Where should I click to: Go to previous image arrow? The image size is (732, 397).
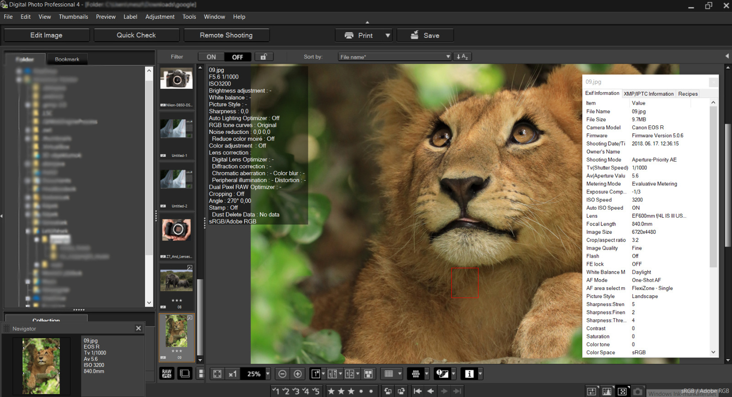coord(431,391)
